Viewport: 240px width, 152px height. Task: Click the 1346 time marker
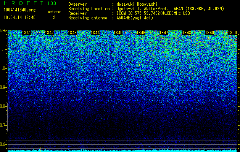coord(141,33)
